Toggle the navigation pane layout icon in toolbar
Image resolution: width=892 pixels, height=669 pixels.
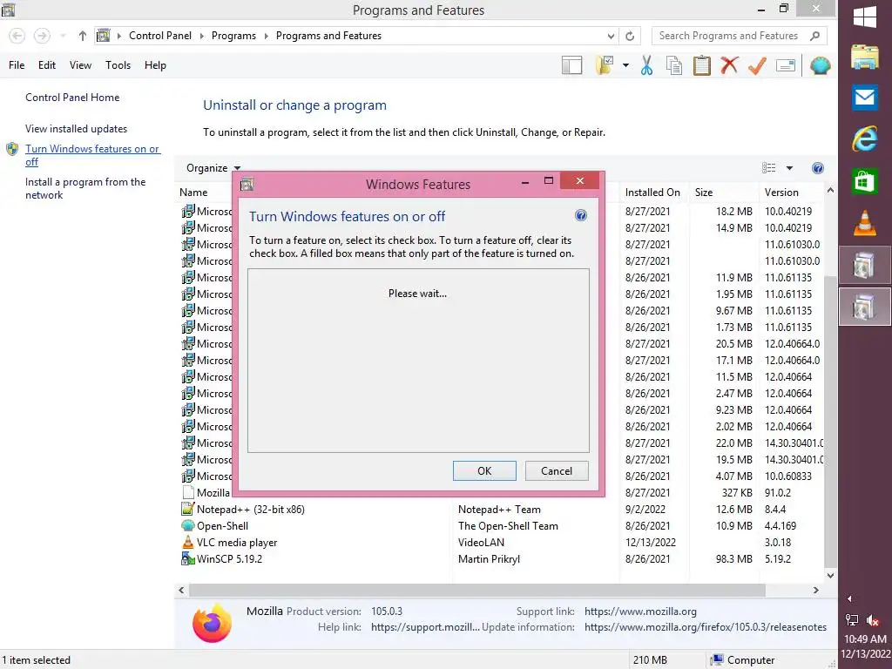click(x=571, y=65)
